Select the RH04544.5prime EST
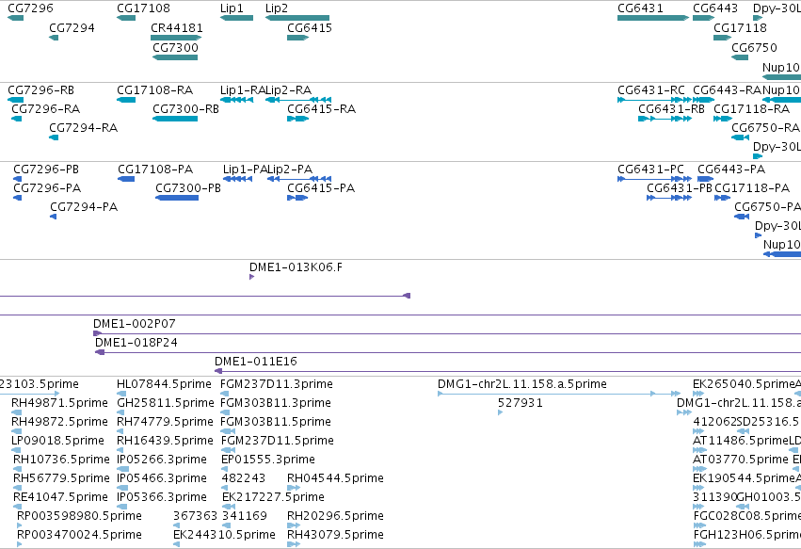This screenshot has height=549, width=801. [294, 488]
